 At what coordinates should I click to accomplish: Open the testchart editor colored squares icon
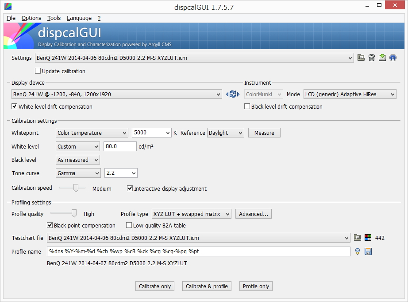click(368, 238)
